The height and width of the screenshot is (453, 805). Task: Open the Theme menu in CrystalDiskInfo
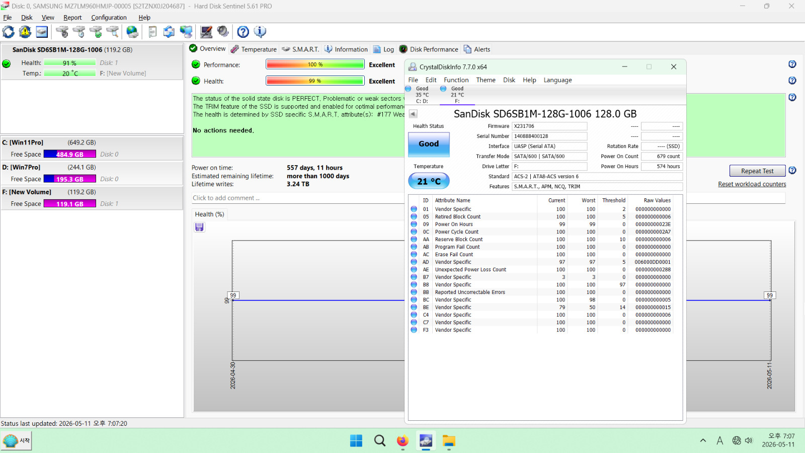tap(486, 80)
